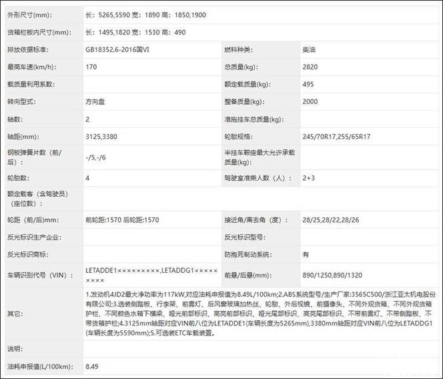The height and width of the screenshot is (379, 443).
Task: Click the 货箱栏板内尺寸(mm) label
Action: point(39,32)
